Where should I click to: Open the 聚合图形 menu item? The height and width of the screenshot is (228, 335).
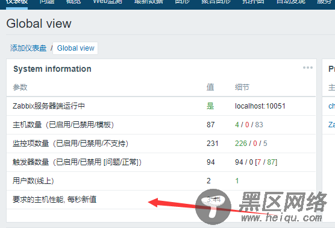click(216, 2)
